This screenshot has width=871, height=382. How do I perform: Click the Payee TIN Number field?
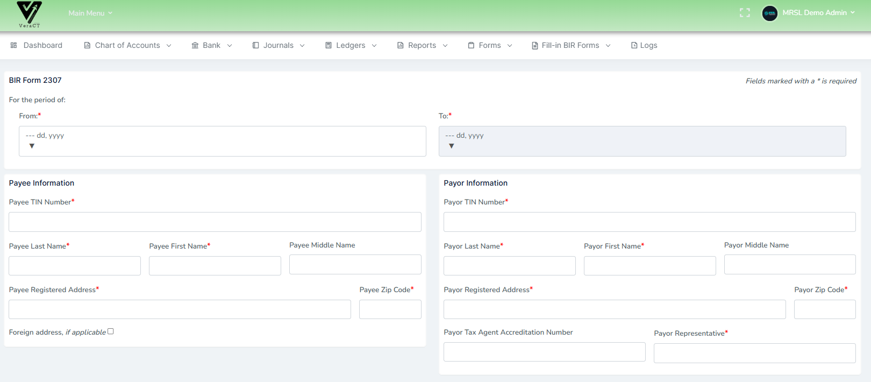[x=215, y=222]
